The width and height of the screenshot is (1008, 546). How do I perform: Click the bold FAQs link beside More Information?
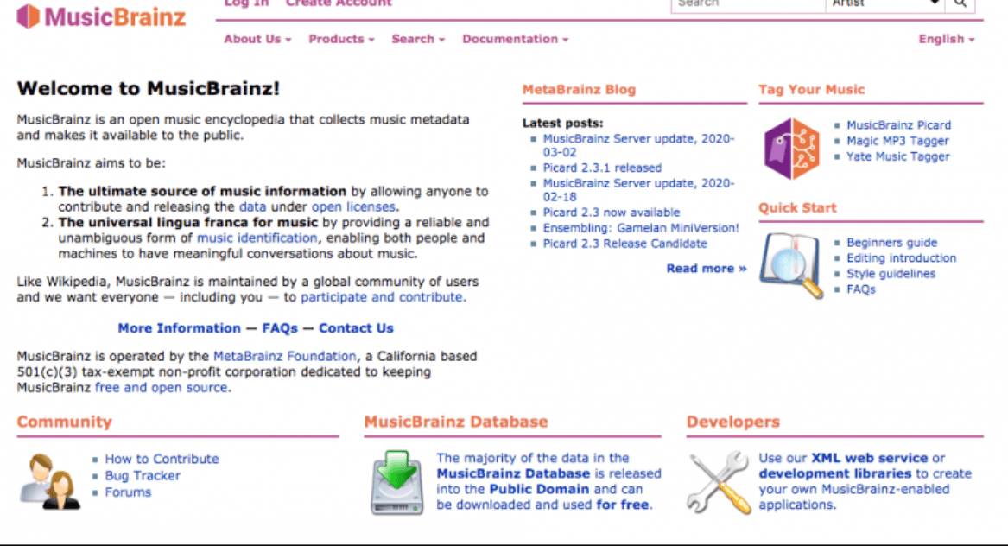pyautogui.click(x=280, y=328)
